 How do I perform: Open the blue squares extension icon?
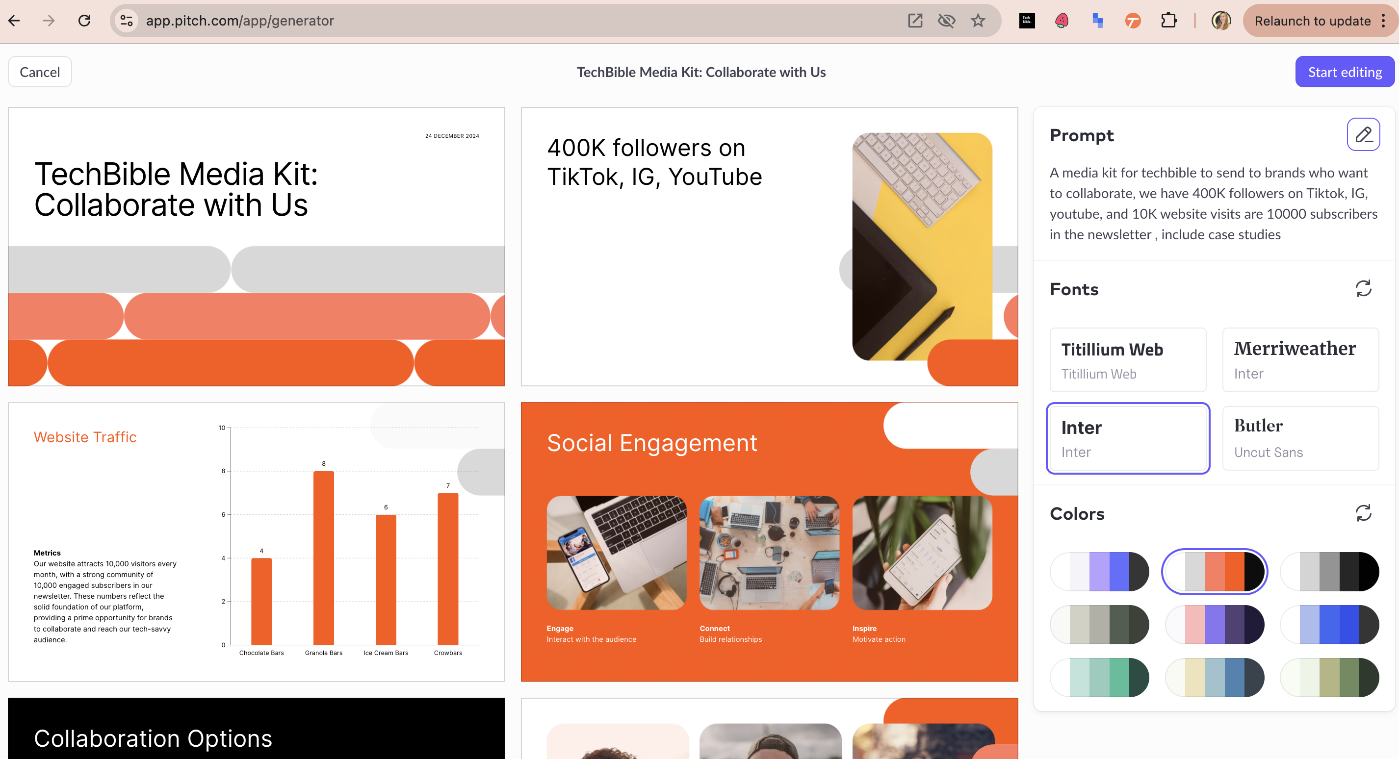point(1097,21)
